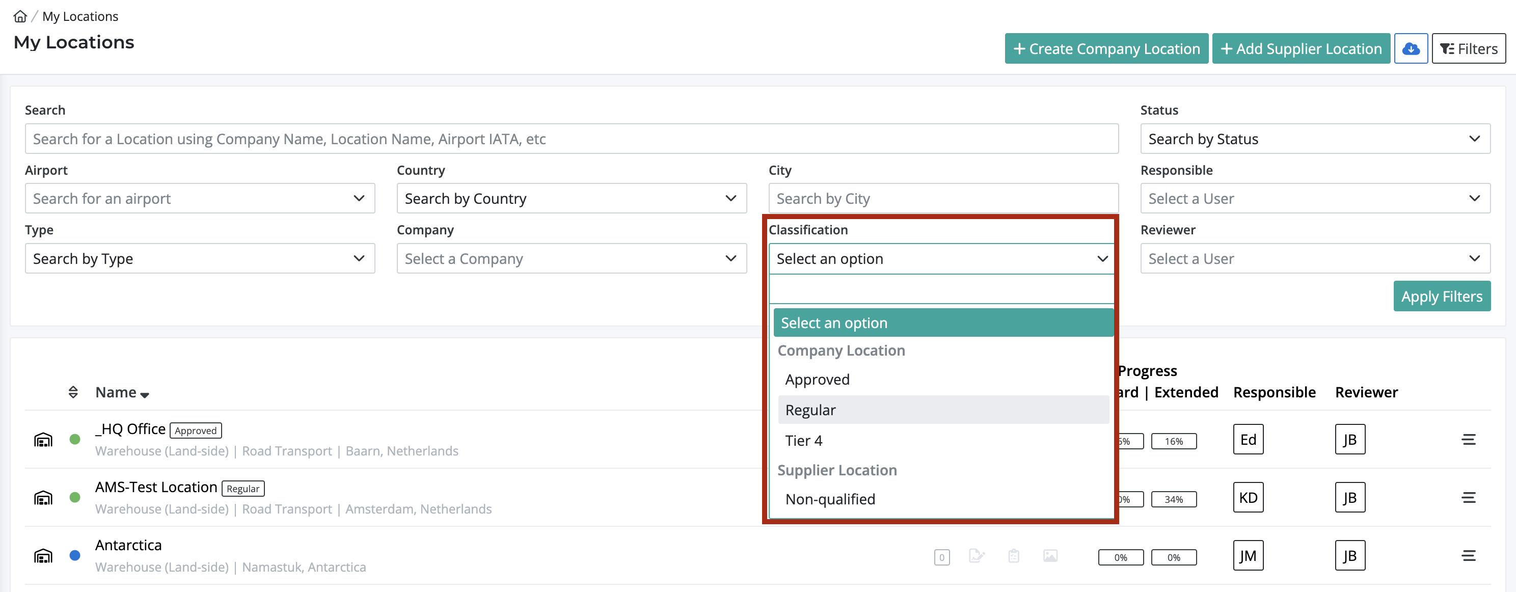
Task: Click the sort arrows icon beside Name
Action: pos(73,392)
